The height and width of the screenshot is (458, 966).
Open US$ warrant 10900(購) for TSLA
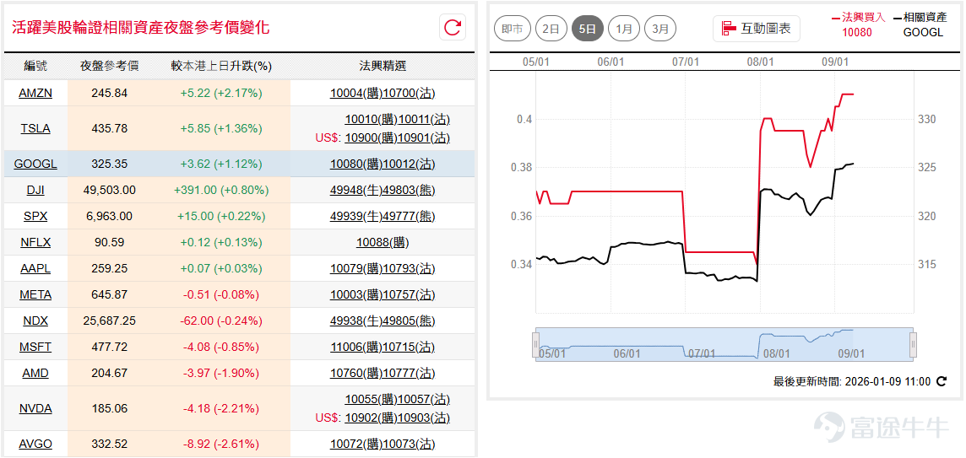(x=371, y=137)
